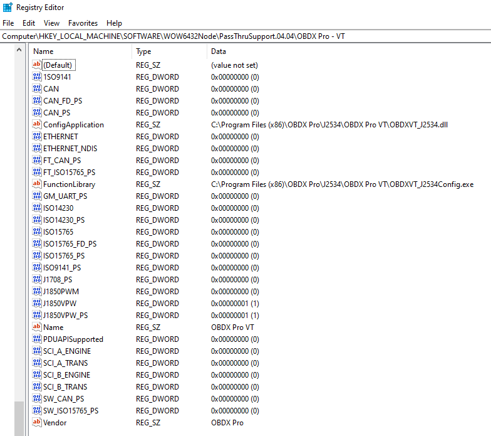Click the DWORD icon beside ISO14230
The width and height of the screenshot is (491, 436).
coord(36,208)
